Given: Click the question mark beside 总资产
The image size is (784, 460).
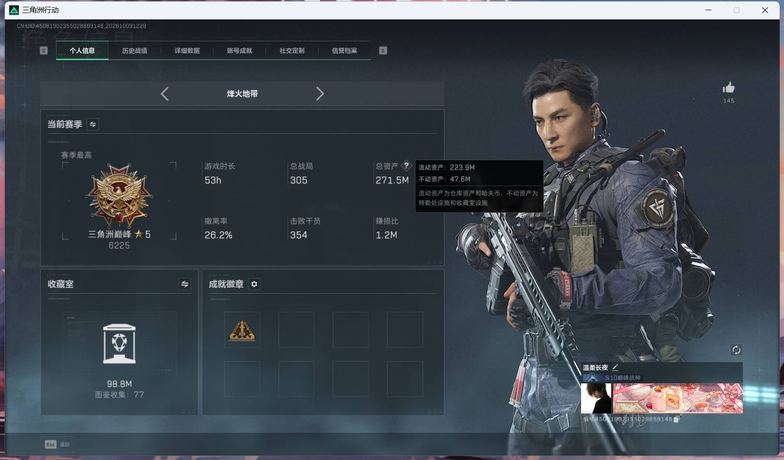Looking at the screenshot, I should point(406,166).
